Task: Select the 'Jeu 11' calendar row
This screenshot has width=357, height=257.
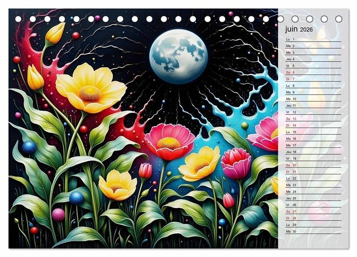Action: [x=314, y=105]
